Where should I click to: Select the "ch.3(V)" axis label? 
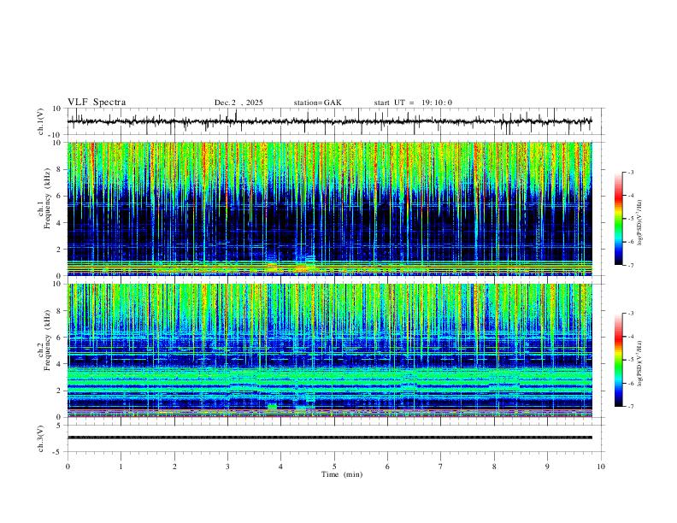[x=41, y=438]
